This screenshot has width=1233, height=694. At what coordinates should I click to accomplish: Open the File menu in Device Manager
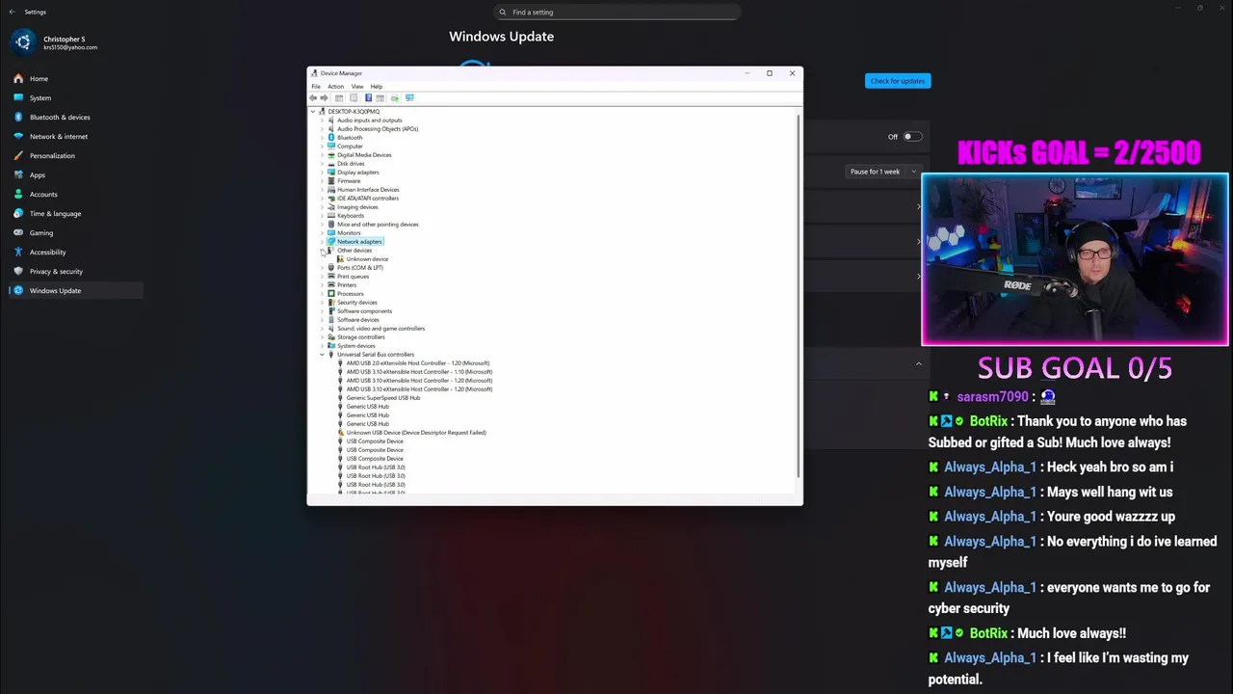[316, 87]
